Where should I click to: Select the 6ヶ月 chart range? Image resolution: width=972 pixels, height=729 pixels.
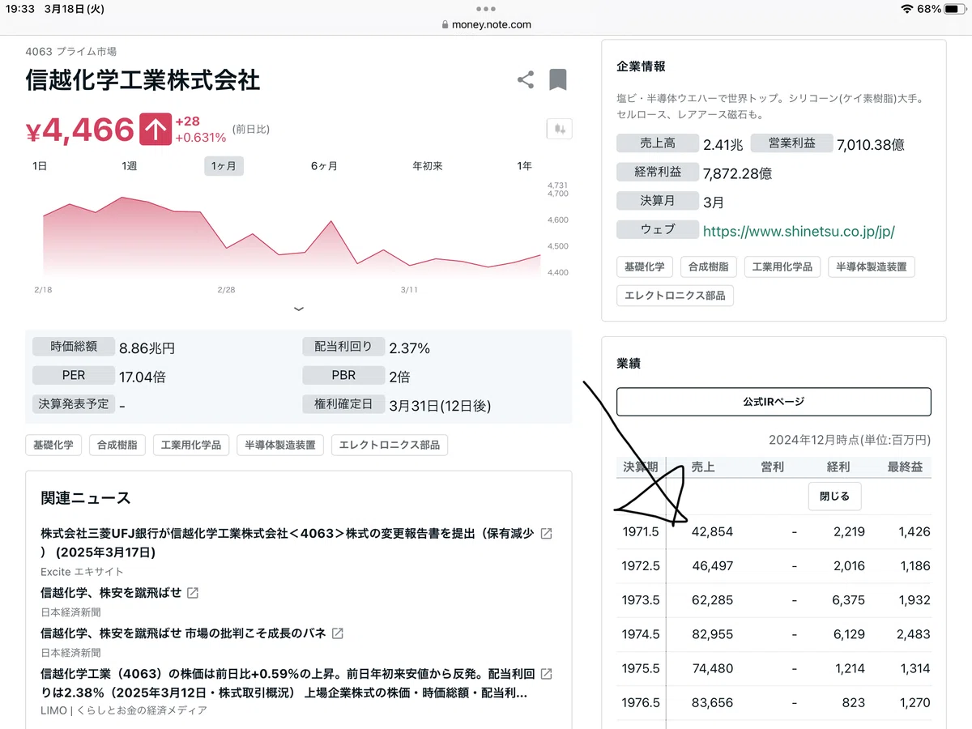tap(324, 166)
